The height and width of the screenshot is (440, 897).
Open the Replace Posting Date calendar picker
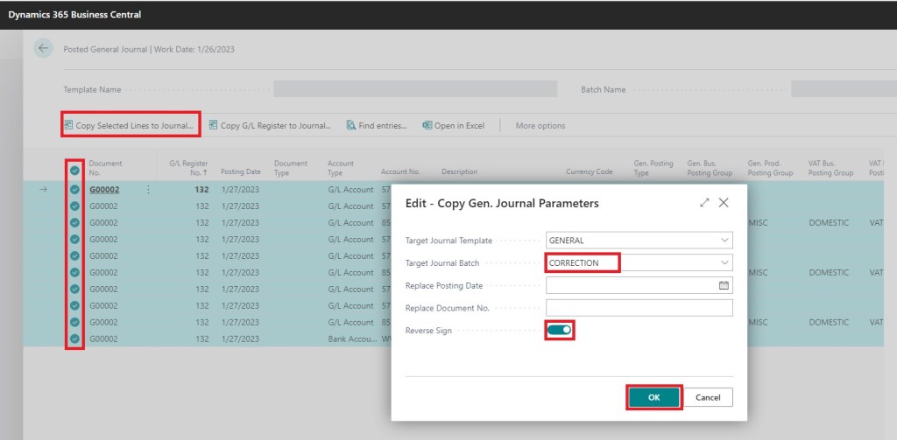tap(724, 285)
